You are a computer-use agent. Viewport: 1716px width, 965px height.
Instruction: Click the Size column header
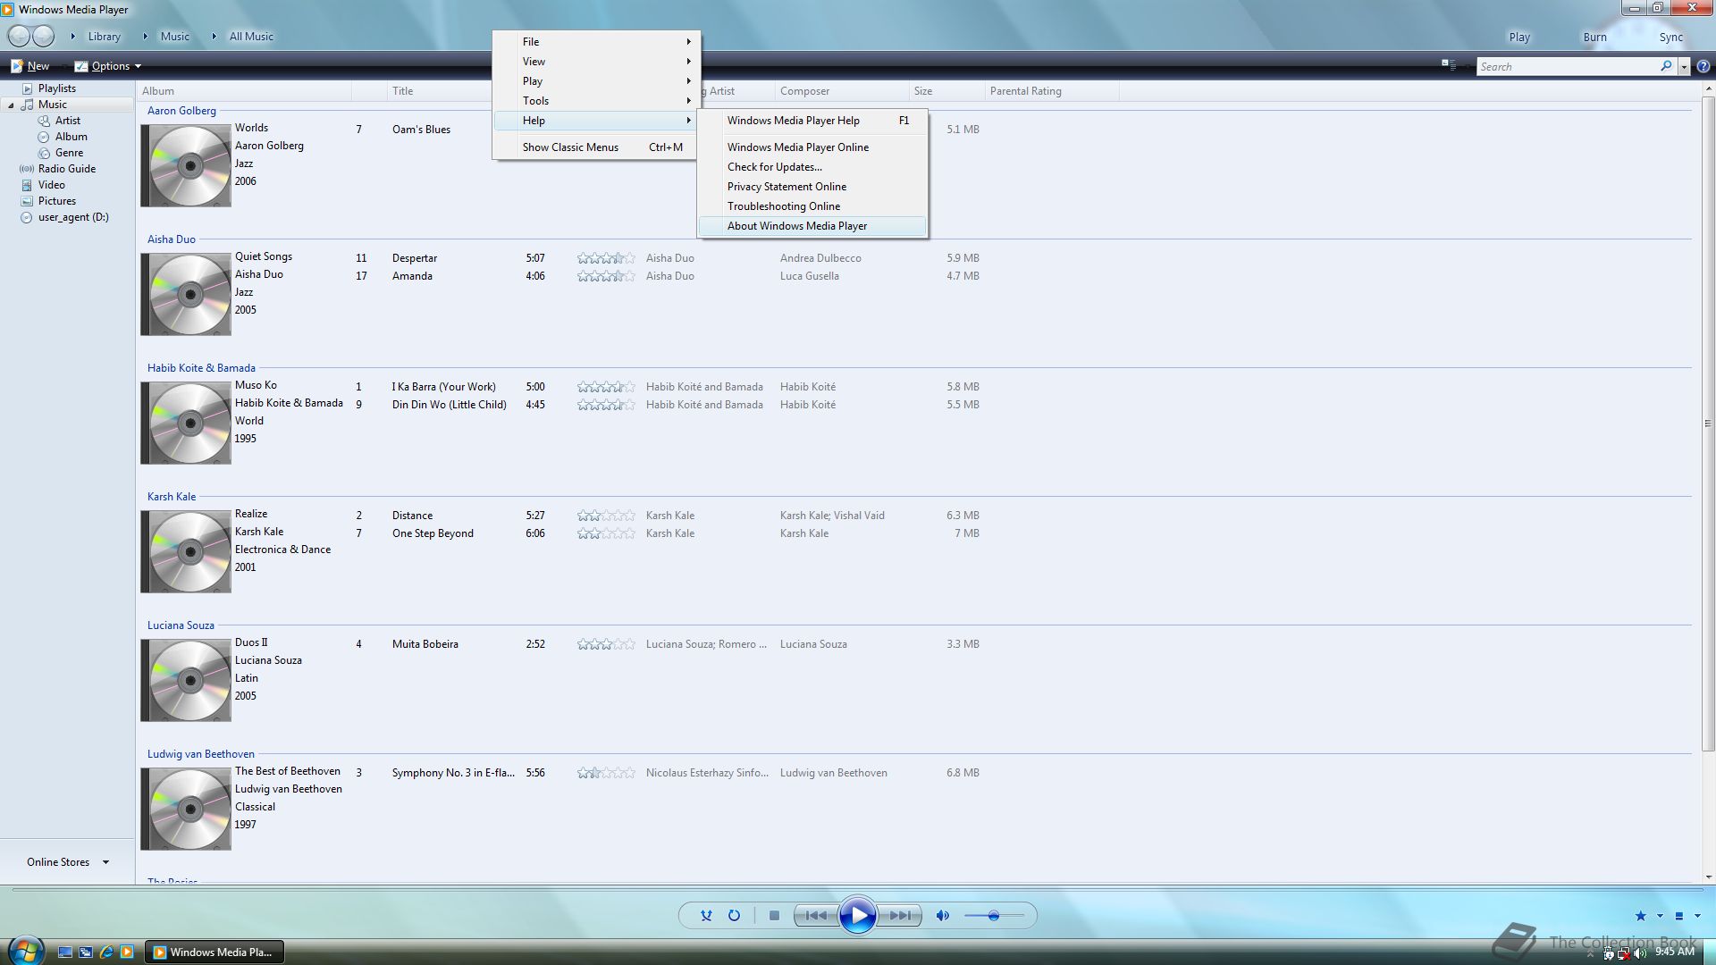click(946, 91)
